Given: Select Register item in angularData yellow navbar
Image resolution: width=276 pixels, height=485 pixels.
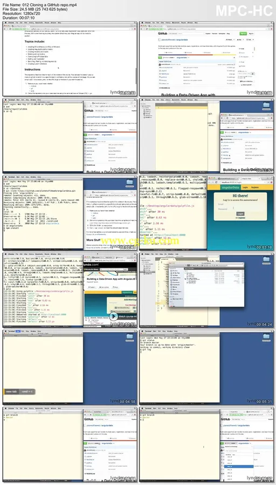Looking at the screenshot, I should pyautogui.click(x=254, y=187).
